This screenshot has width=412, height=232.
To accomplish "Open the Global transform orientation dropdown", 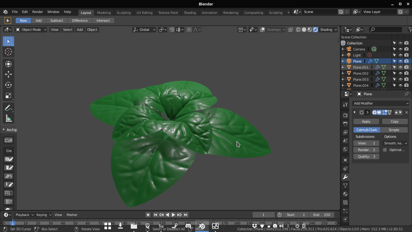I will 144,30.
